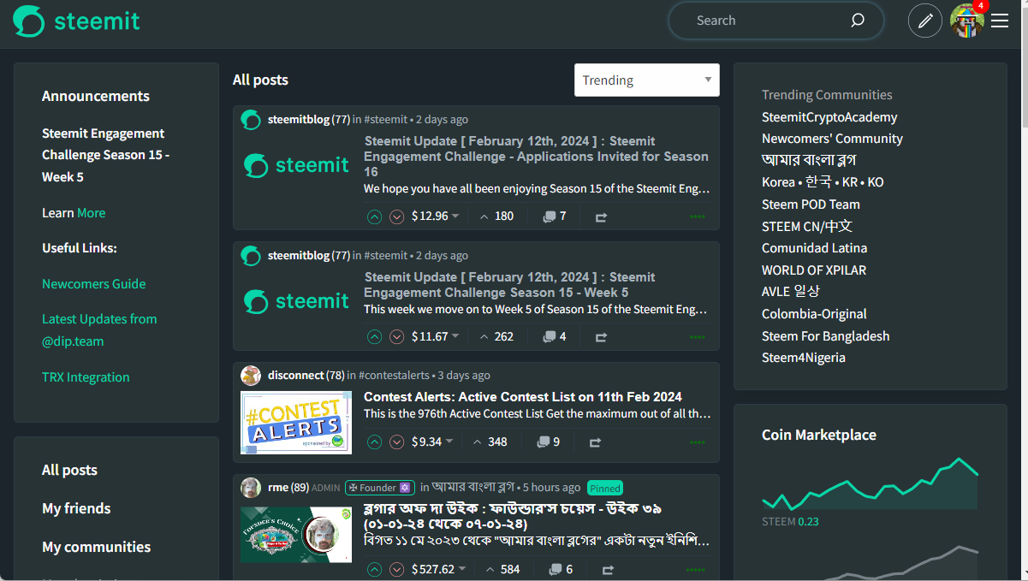Resteem the rme Founder's Choice post
The image size is (1028, 581).
pyautogui.click(x=608, y=571)
